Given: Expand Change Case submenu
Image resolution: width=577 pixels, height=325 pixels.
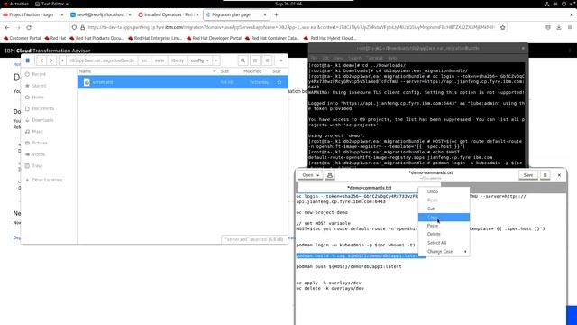Looking at the screenshot, I should coord(444,252).
